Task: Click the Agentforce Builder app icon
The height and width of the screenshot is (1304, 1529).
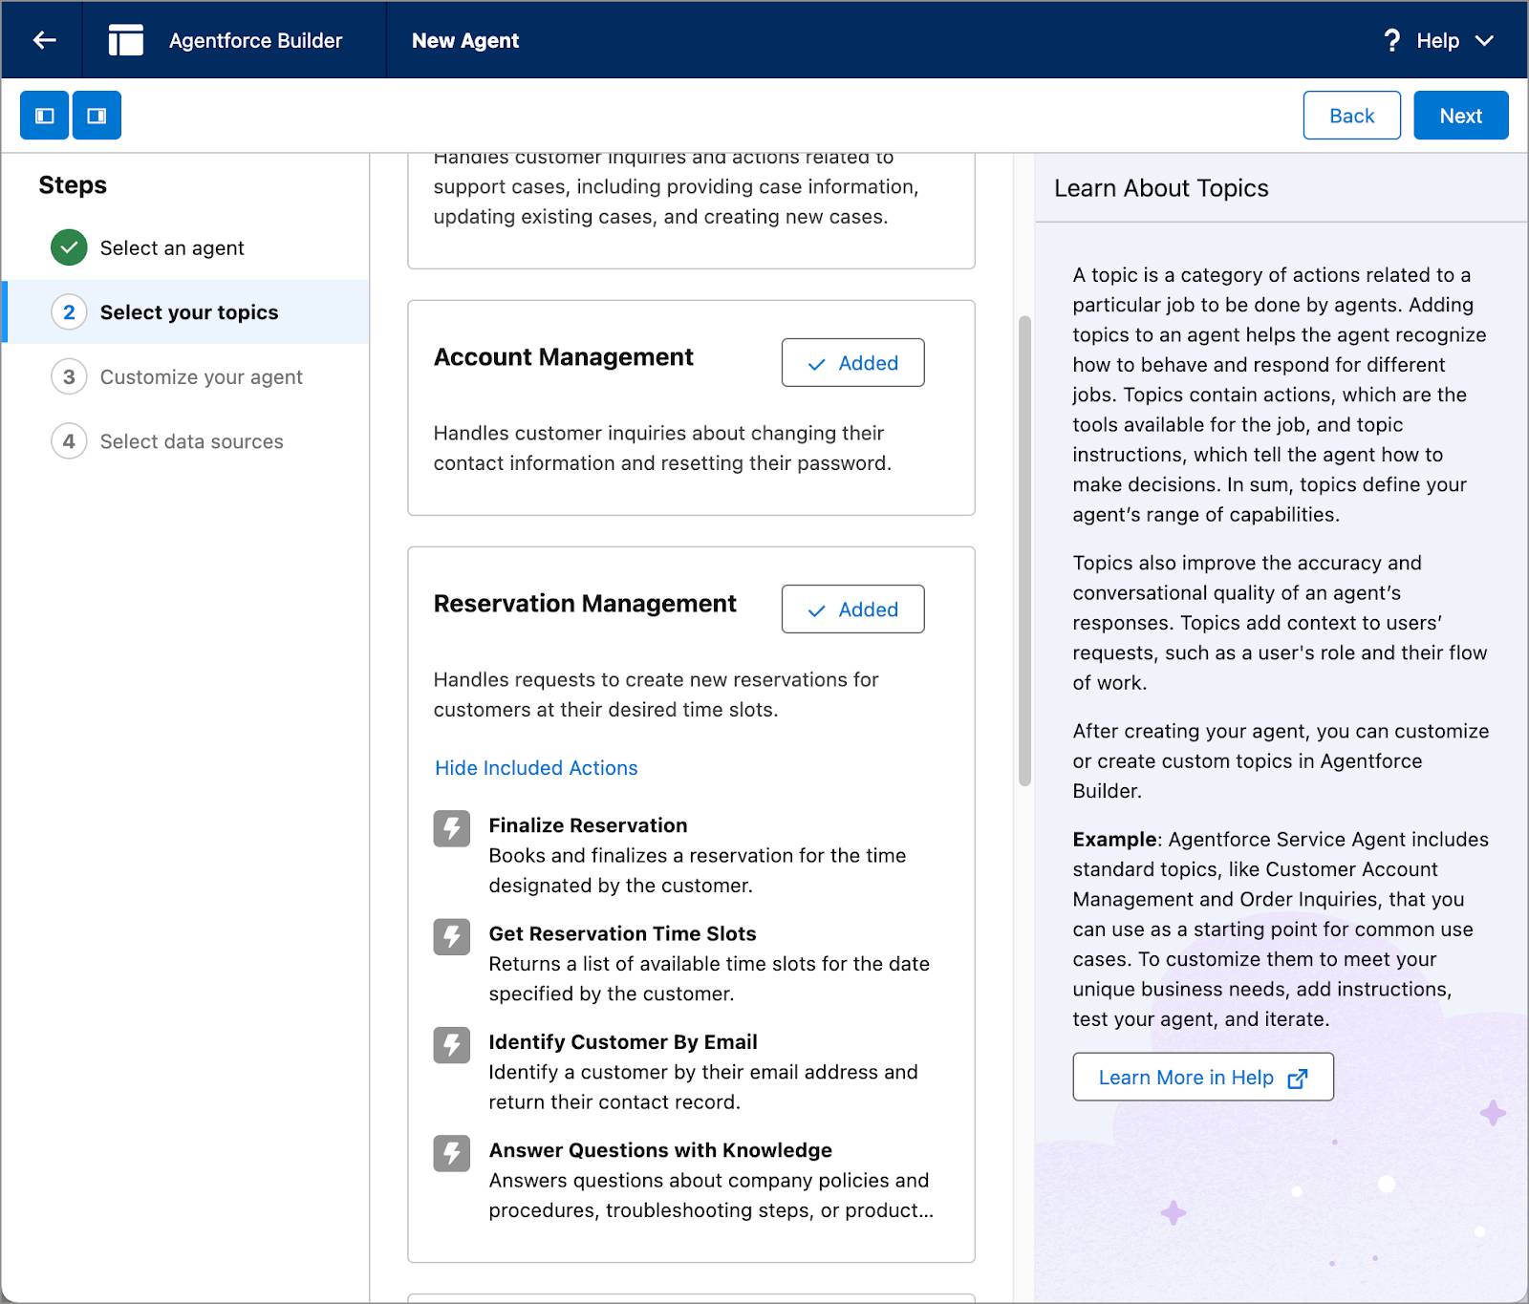Action: pos(125,40)
